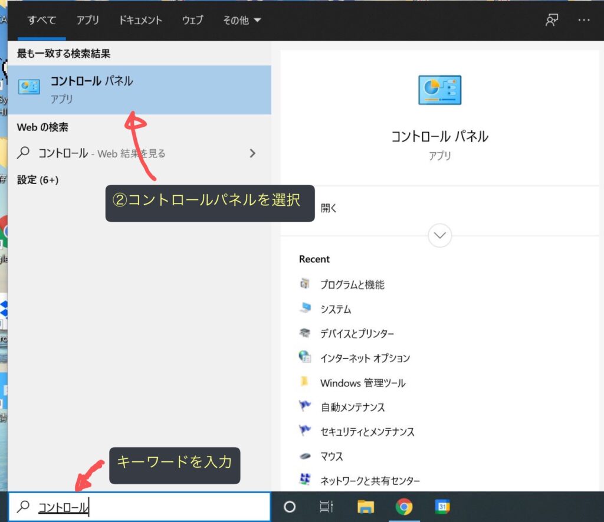Open プログラムと機能 from Recent list
Screen dimensions: 604x522
tap(352, 285)
